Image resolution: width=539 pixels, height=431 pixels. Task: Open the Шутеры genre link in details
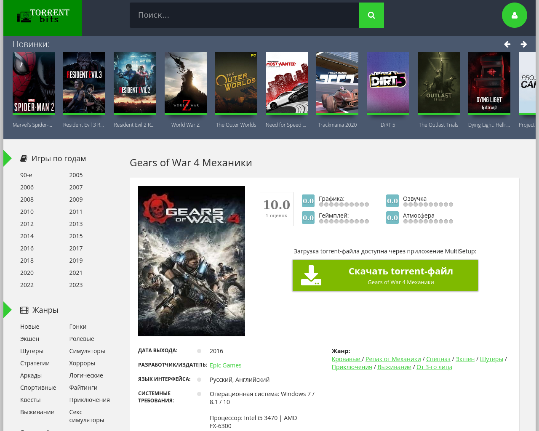coord(491,359)
